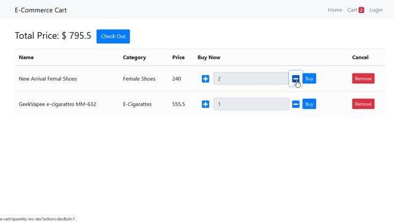This screenshot has width=394, height=222.
Task: Remove New Arrival Femal Shoes from cart
Action: tap(363, 78)
